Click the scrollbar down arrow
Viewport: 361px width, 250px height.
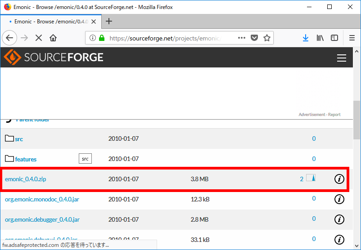357,246
